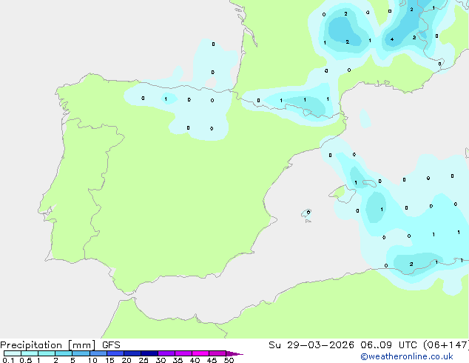
Task: Pick the legend swatch between 10 and 15
Action: pos(98,353)
